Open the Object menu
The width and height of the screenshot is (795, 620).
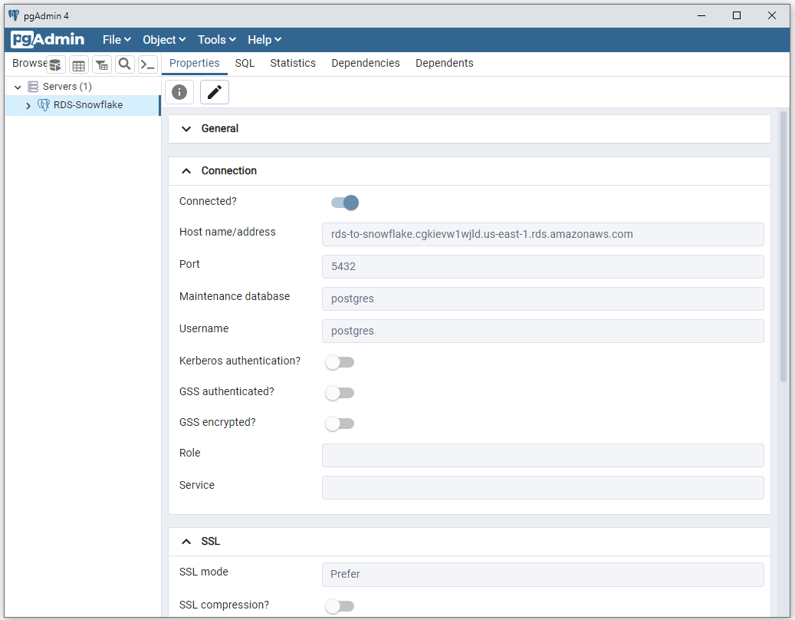tap(164, 40)
